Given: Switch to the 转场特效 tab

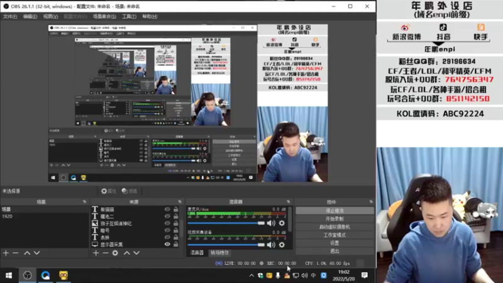Looking at the screenshot, I should [219, 253].
